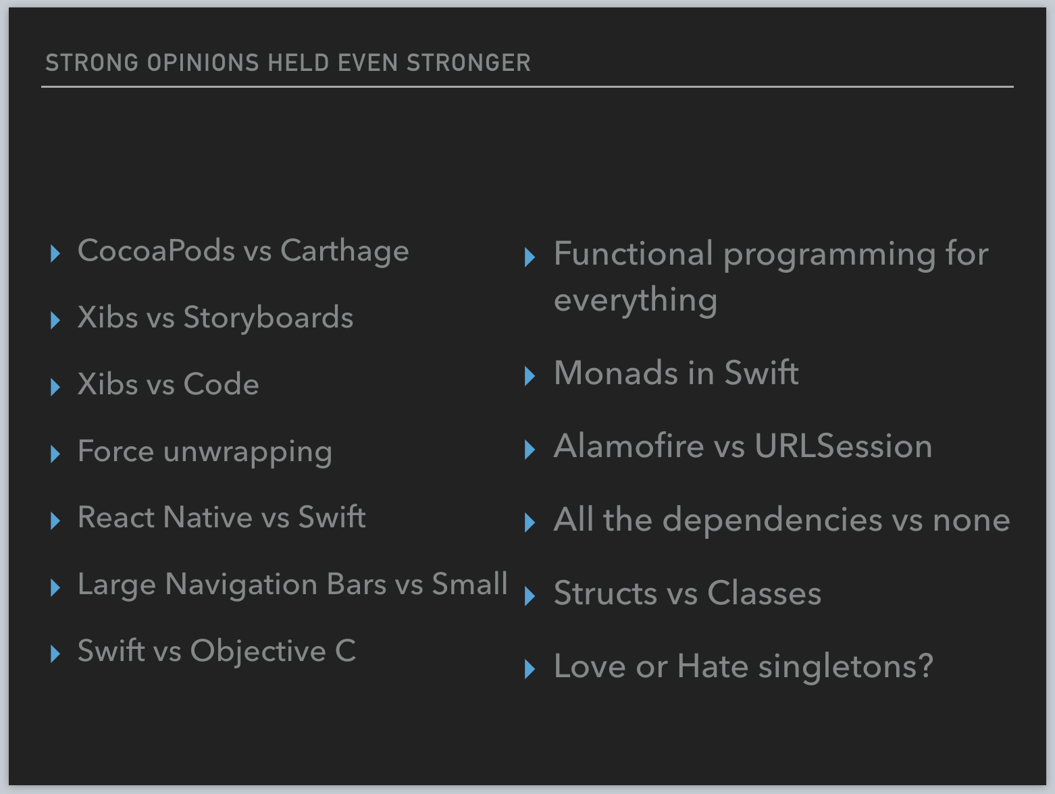Select the CocoaPods vs Carthage text
The image size is (1055, 794).
click(x=243, y=251)
